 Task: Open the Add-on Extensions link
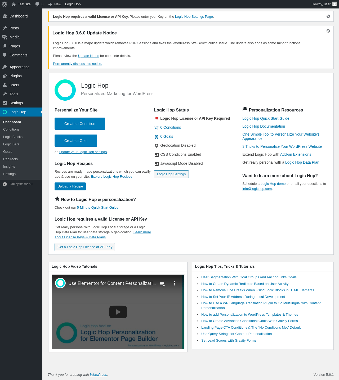click(x=296, y=154)
